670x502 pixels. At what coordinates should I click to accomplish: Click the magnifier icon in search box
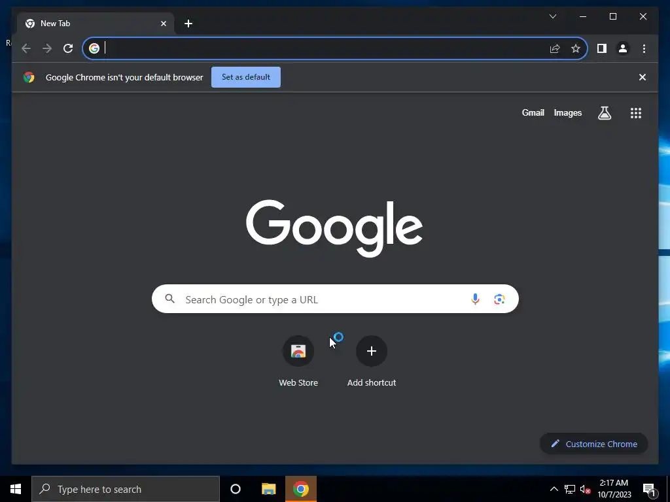(169, 299)
